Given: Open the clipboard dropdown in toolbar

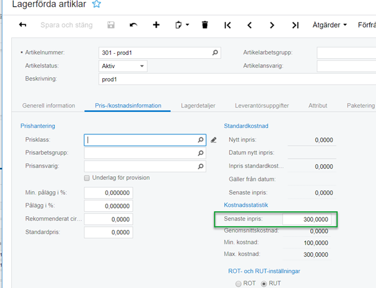Looking at the screenshot, I should coord(181,25).
